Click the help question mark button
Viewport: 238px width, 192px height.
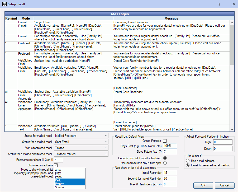[219, 4]
